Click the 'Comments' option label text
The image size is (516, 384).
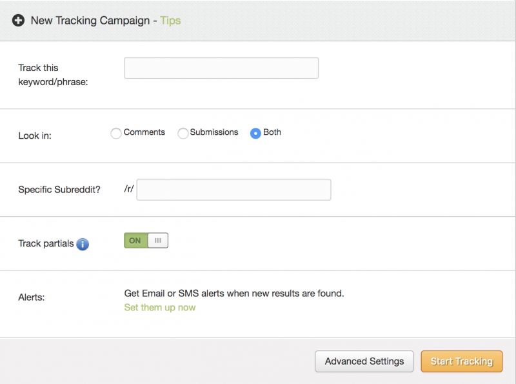[144, 132]
